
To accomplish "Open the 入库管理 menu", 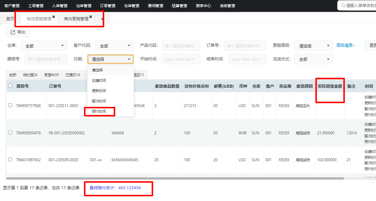I will [60, 6].
